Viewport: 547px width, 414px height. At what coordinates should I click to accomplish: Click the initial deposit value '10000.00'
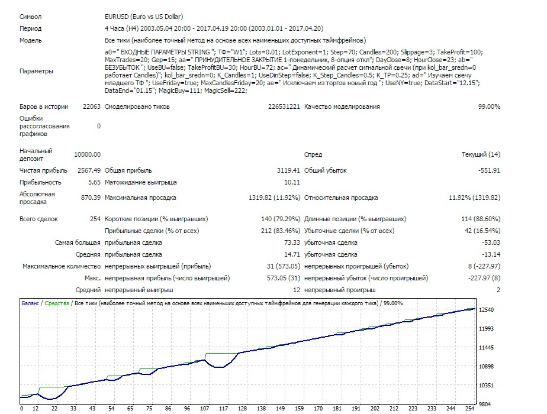click(x=87, y=154)
